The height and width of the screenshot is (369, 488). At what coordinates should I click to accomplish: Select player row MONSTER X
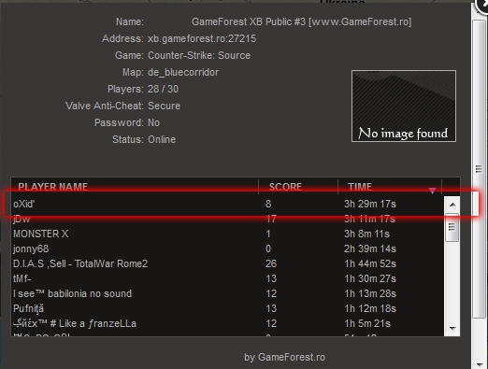(x=227, y=234)
